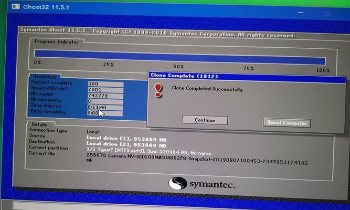Viewport: 350px width, 210px height.
Task: Click the '50%' progress scale label
Action: 178,67
